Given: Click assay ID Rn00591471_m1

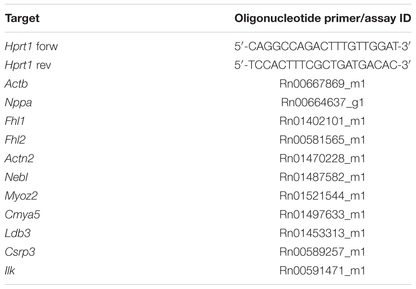Looking at the screenshot, I should pos(322,271).
